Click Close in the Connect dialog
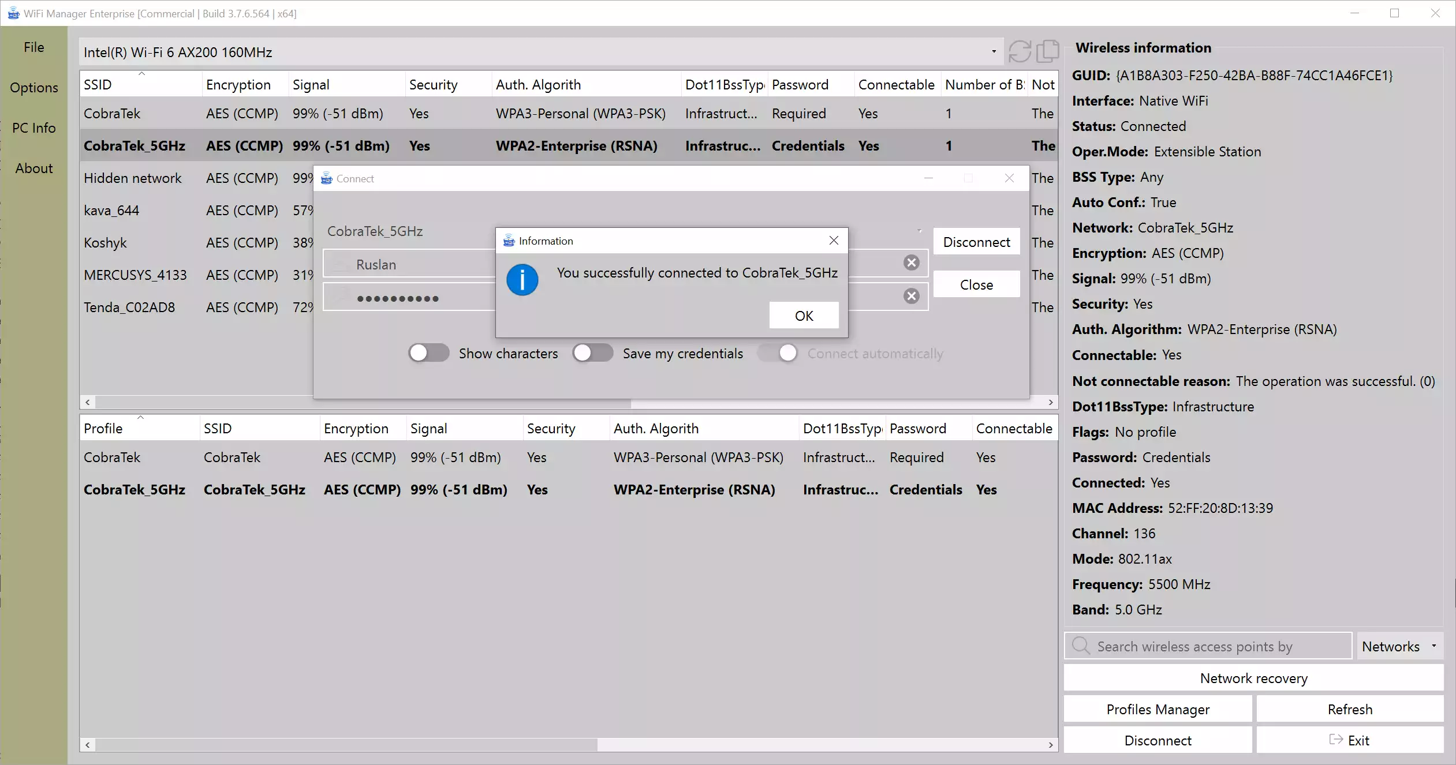The width and height of the screenshot is (1456, 765). click(x=976, y=284)
